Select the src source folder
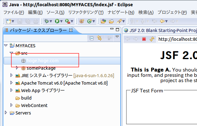The width and height of the screenshot is (197, 126). tap(24, 53)
